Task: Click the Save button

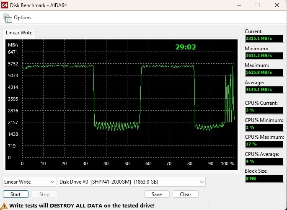Action: 157,194
